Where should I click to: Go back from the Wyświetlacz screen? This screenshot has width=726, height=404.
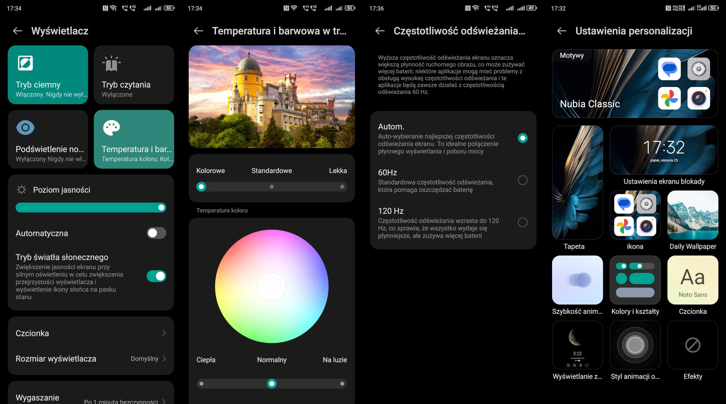tap(17, 31)
